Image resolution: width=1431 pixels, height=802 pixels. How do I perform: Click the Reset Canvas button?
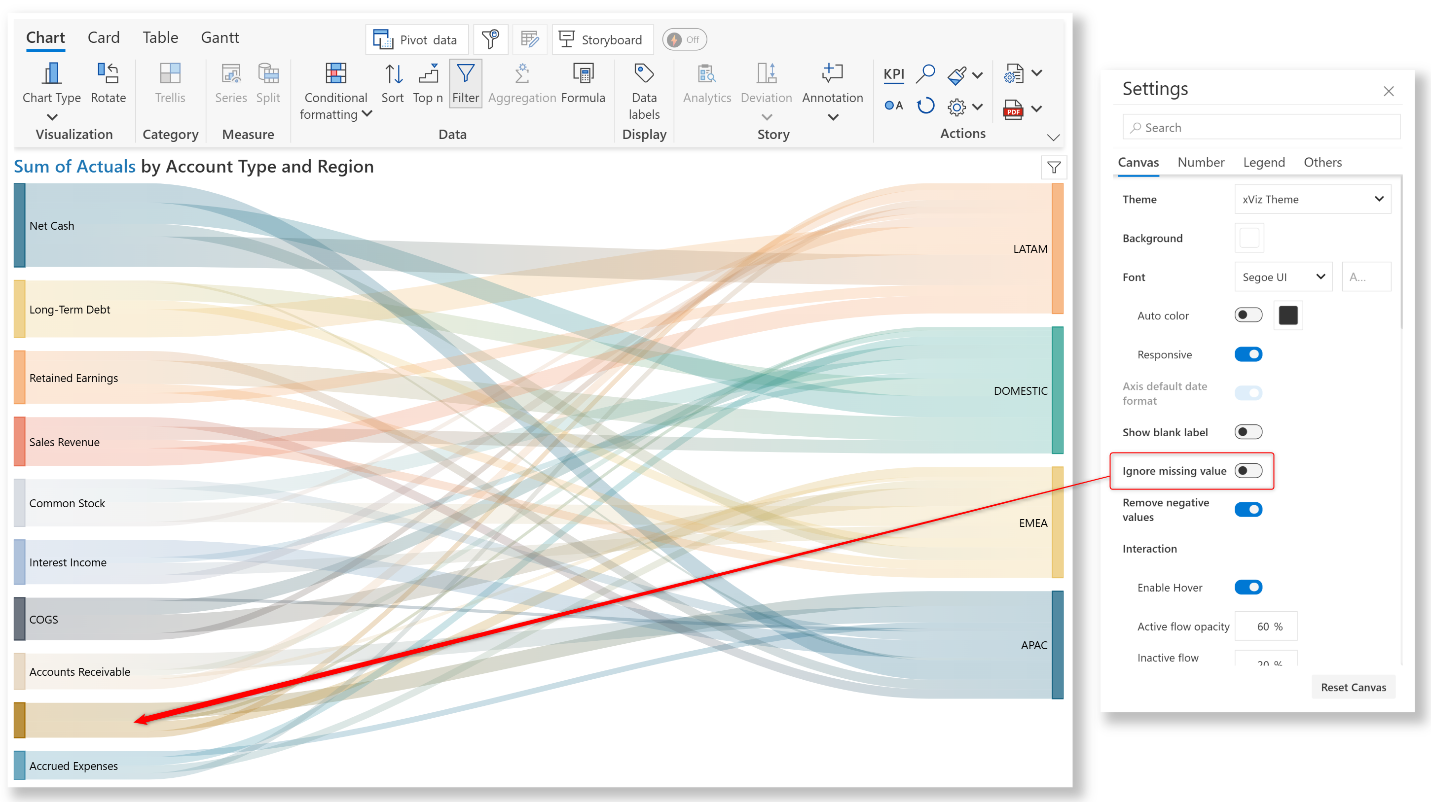tap(1353, 687)
